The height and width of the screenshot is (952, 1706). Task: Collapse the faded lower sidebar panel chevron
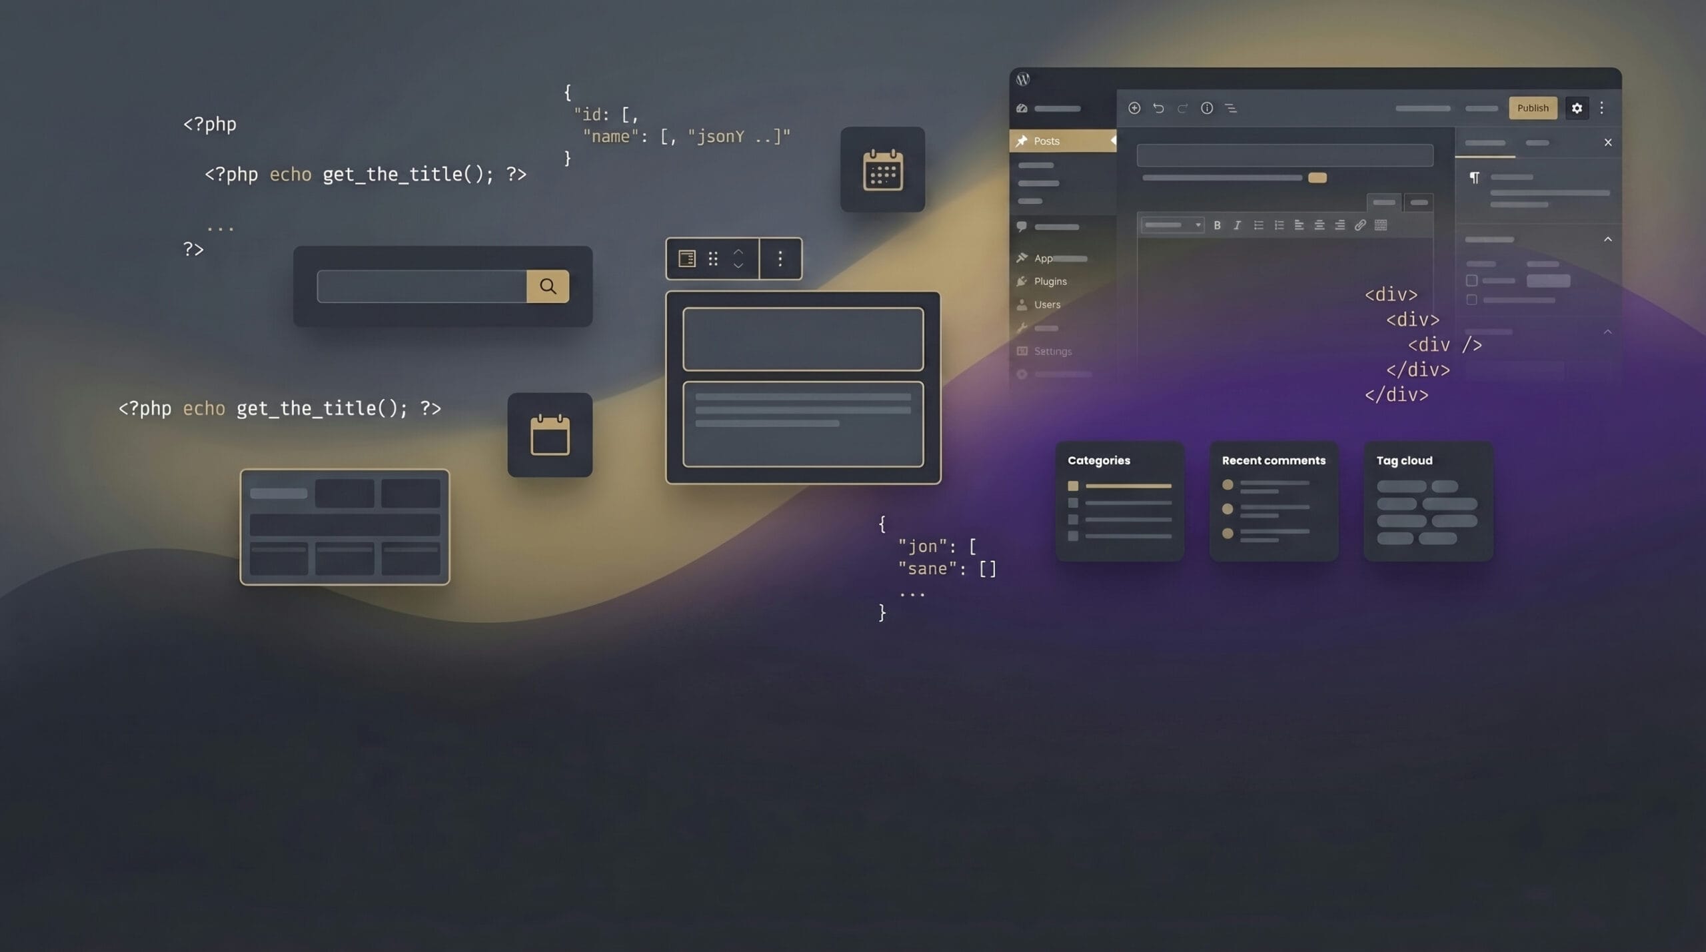pyautogui.click(x=1608, y=332)
